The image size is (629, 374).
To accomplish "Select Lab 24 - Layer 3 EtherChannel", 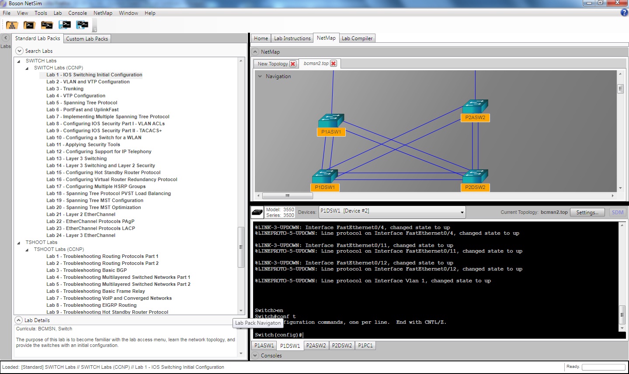I will click(x=81, y=235).
